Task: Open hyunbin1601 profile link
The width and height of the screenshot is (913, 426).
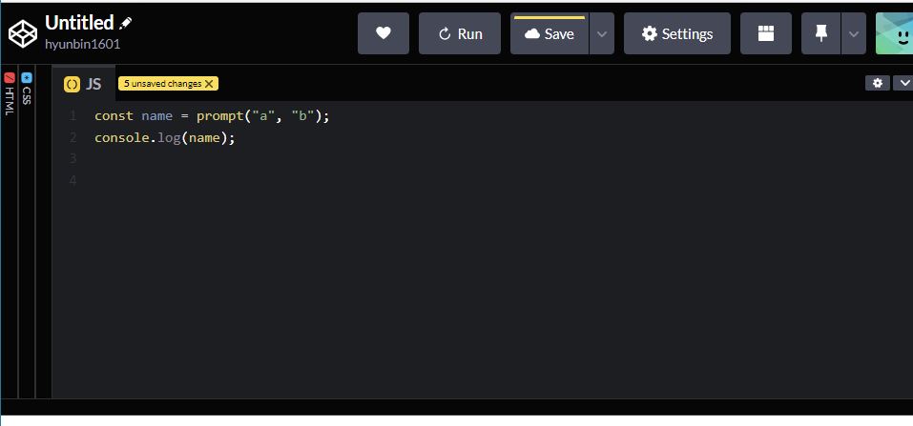Action: [83, 44]
